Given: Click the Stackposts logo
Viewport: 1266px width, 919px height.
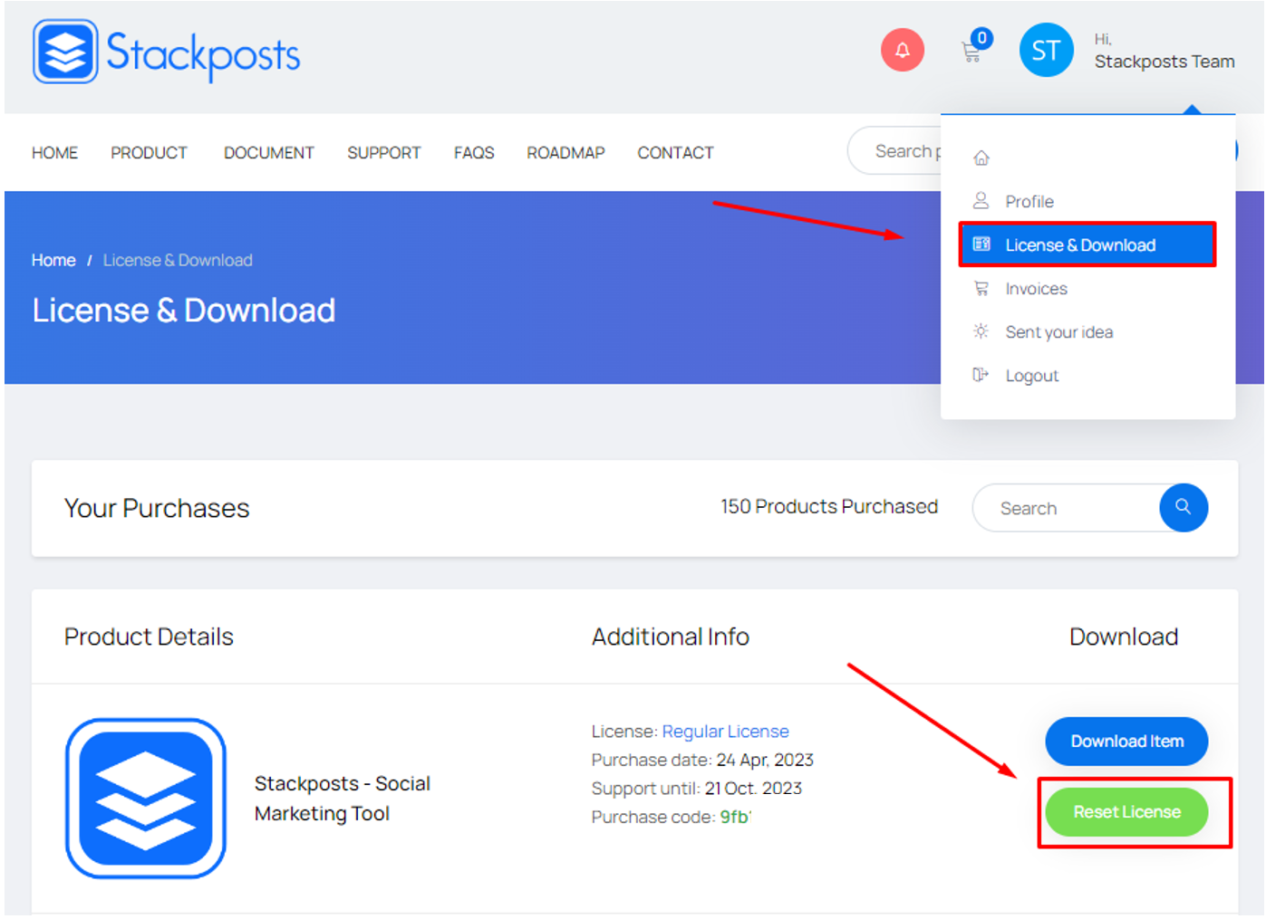Looking at the screenshot, I should coord(167,53).
